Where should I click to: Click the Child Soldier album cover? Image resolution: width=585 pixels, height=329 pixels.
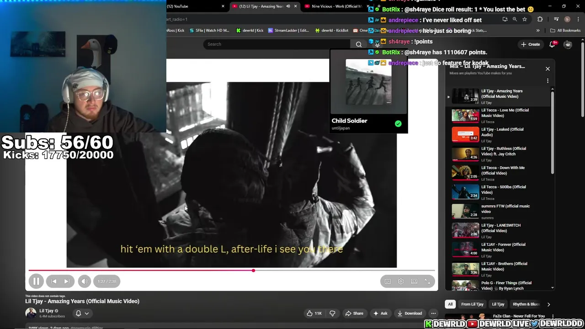[368, 82]
